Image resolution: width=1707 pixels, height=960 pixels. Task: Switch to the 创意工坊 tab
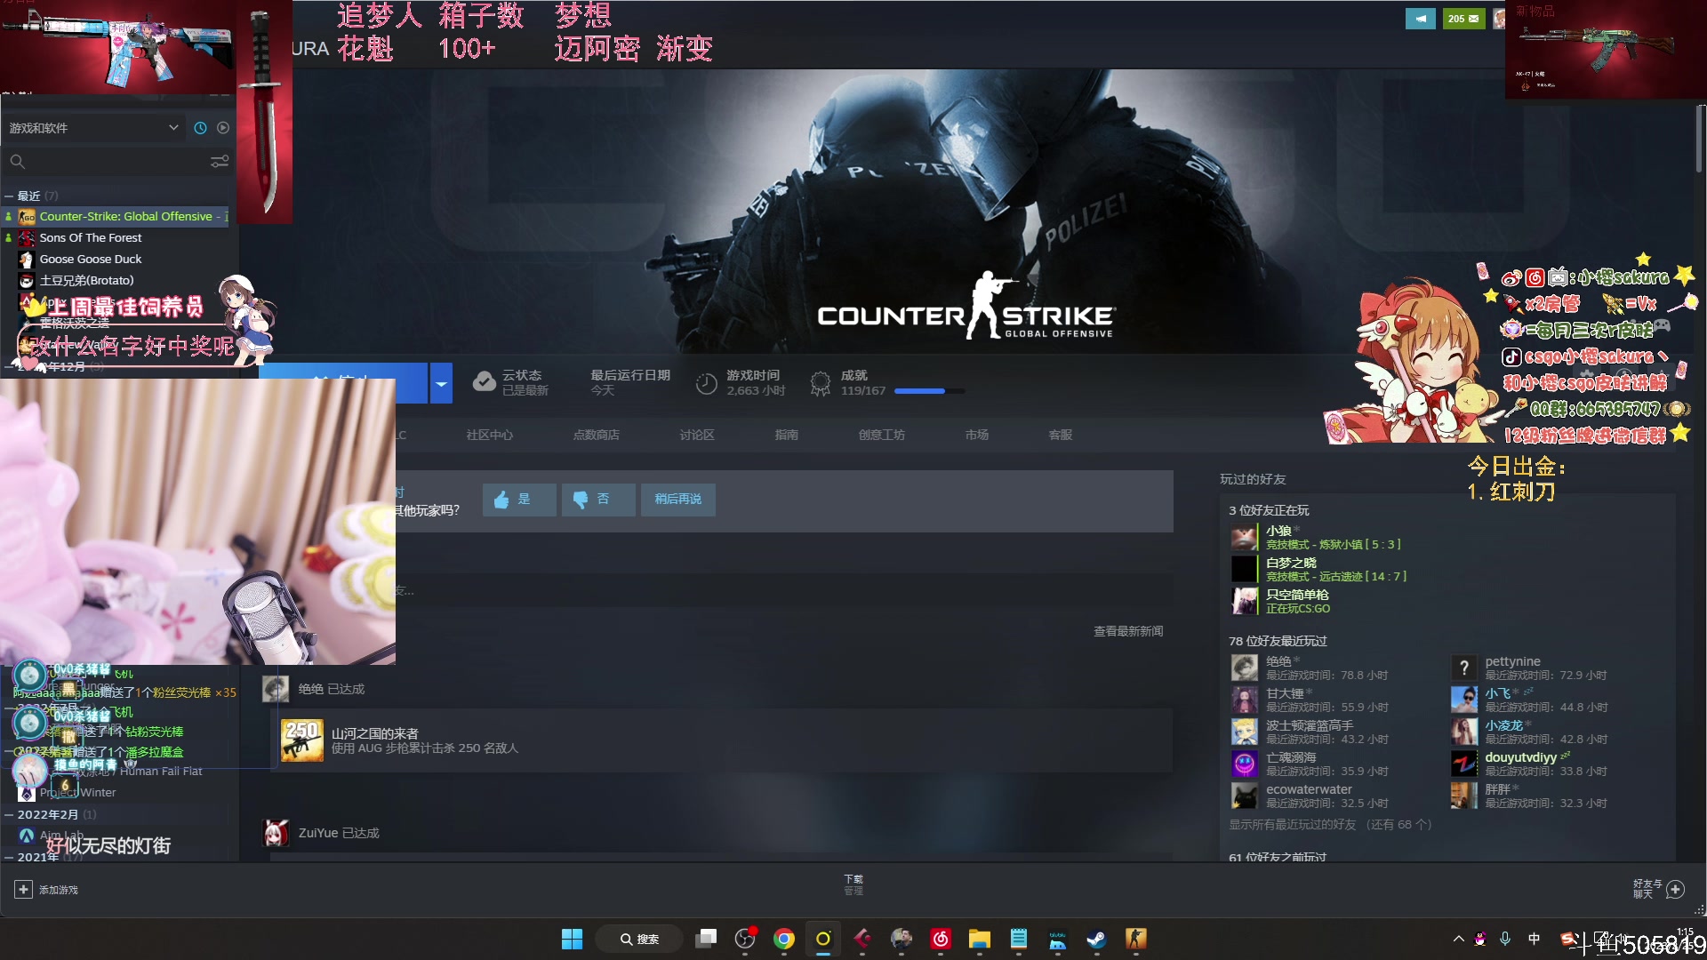(x=881, y=436)
